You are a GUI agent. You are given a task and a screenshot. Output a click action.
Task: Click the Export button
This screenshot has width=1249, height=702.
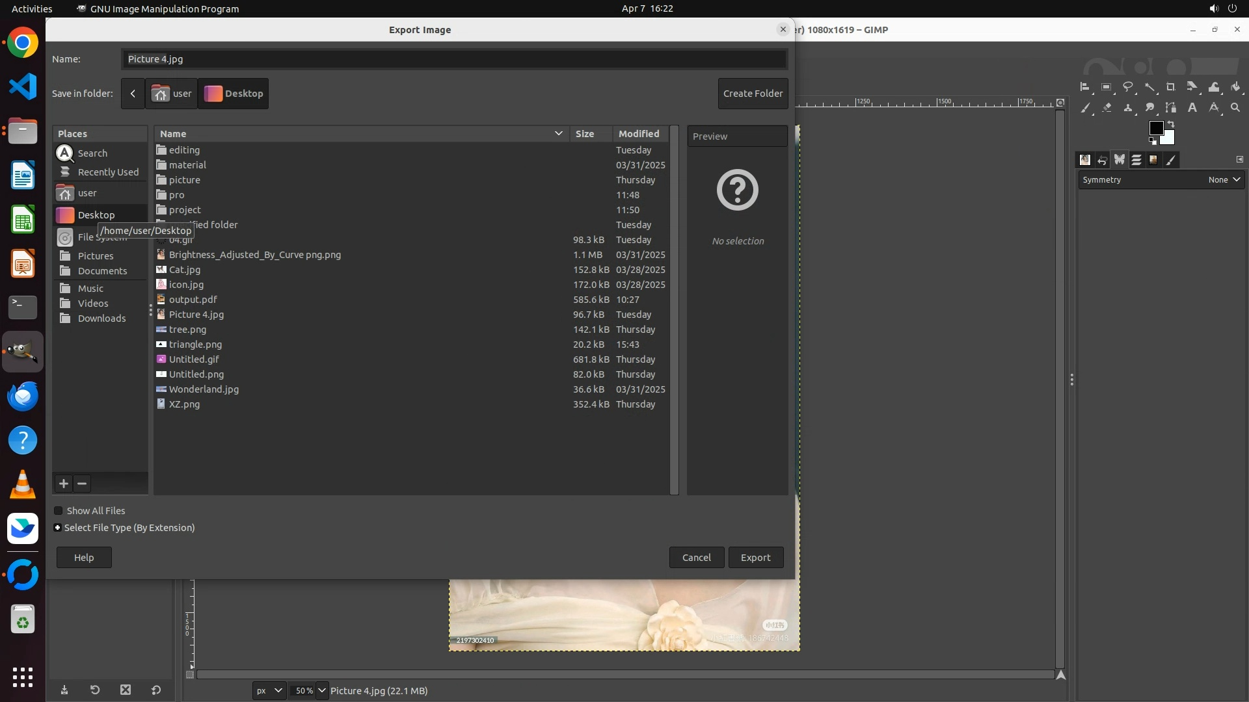pyautogui.click(x=755, y=558)
